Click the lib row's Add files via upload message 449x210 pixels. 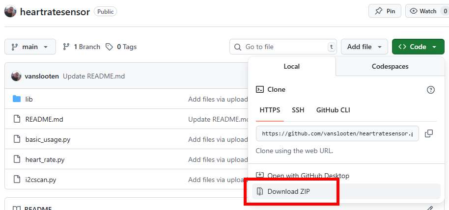coord(218,99)
